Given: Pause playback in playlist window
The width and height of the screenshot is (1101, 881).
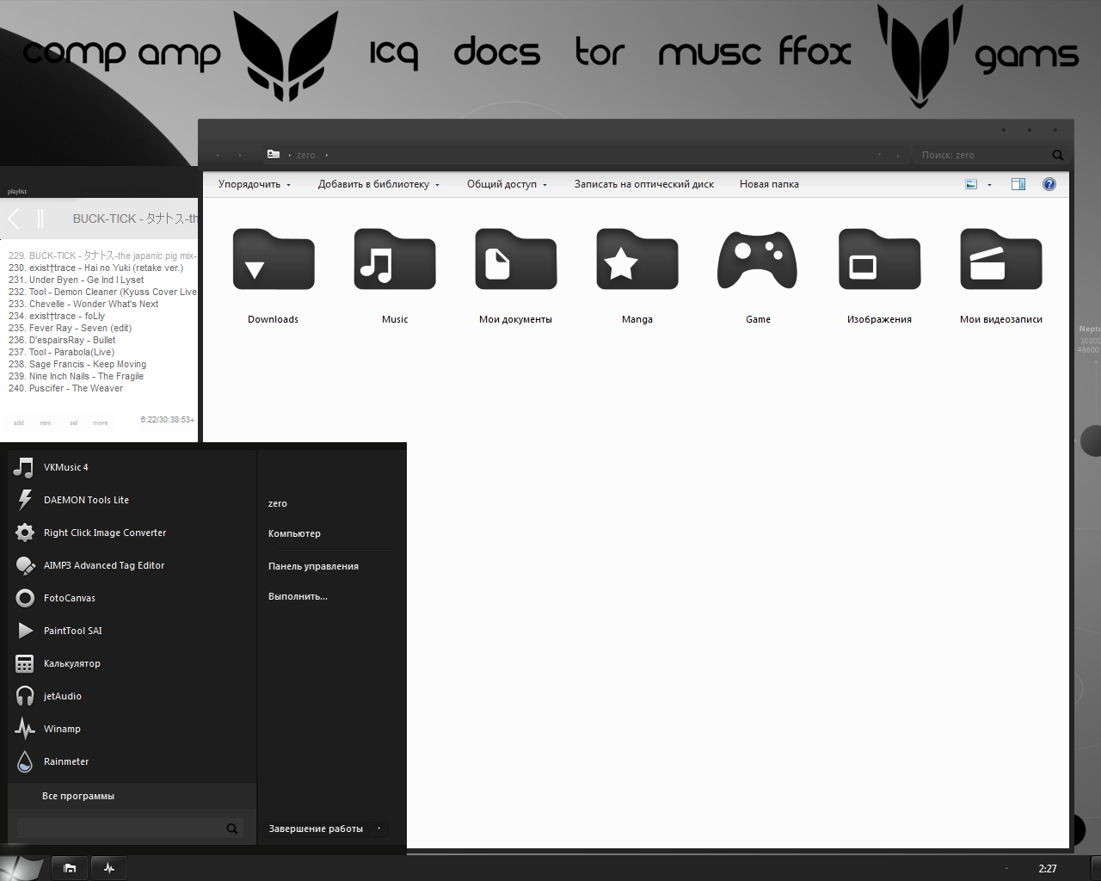Looking at the screenshot, I should 40,219.
